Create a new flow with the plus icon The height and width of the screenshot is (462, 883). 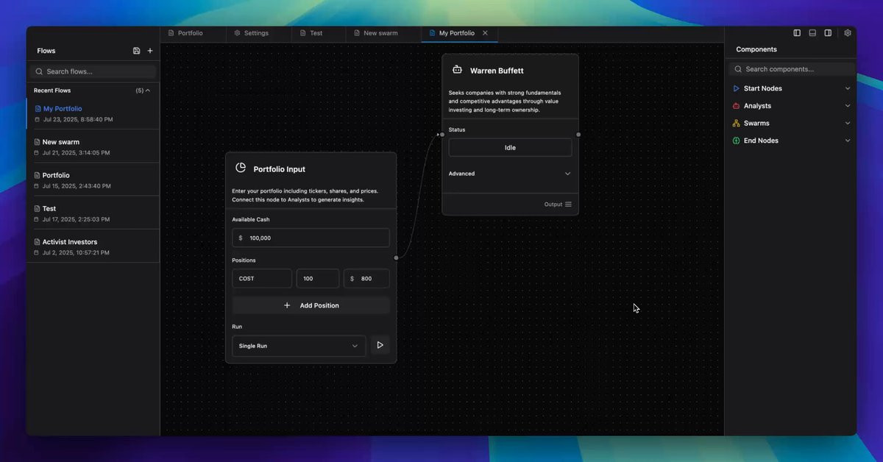click(150, 51)
